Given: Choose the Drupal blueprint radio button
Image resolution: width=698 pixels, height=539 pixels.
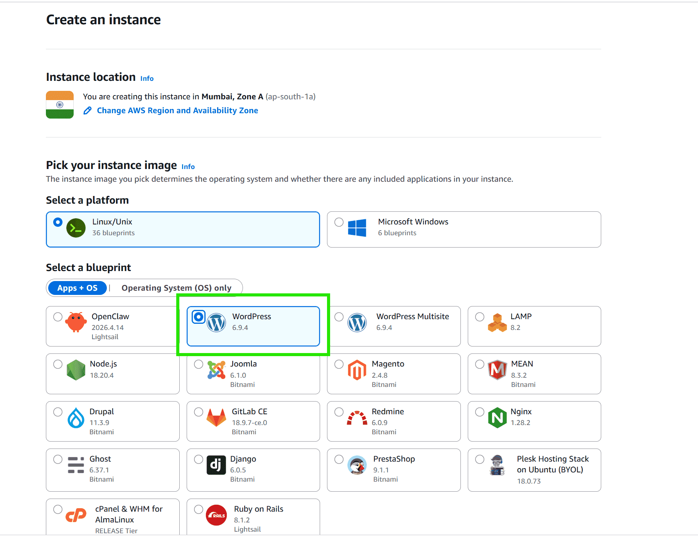Looking at the screenshot, I should pyautogui.click(x=58, y=412).
